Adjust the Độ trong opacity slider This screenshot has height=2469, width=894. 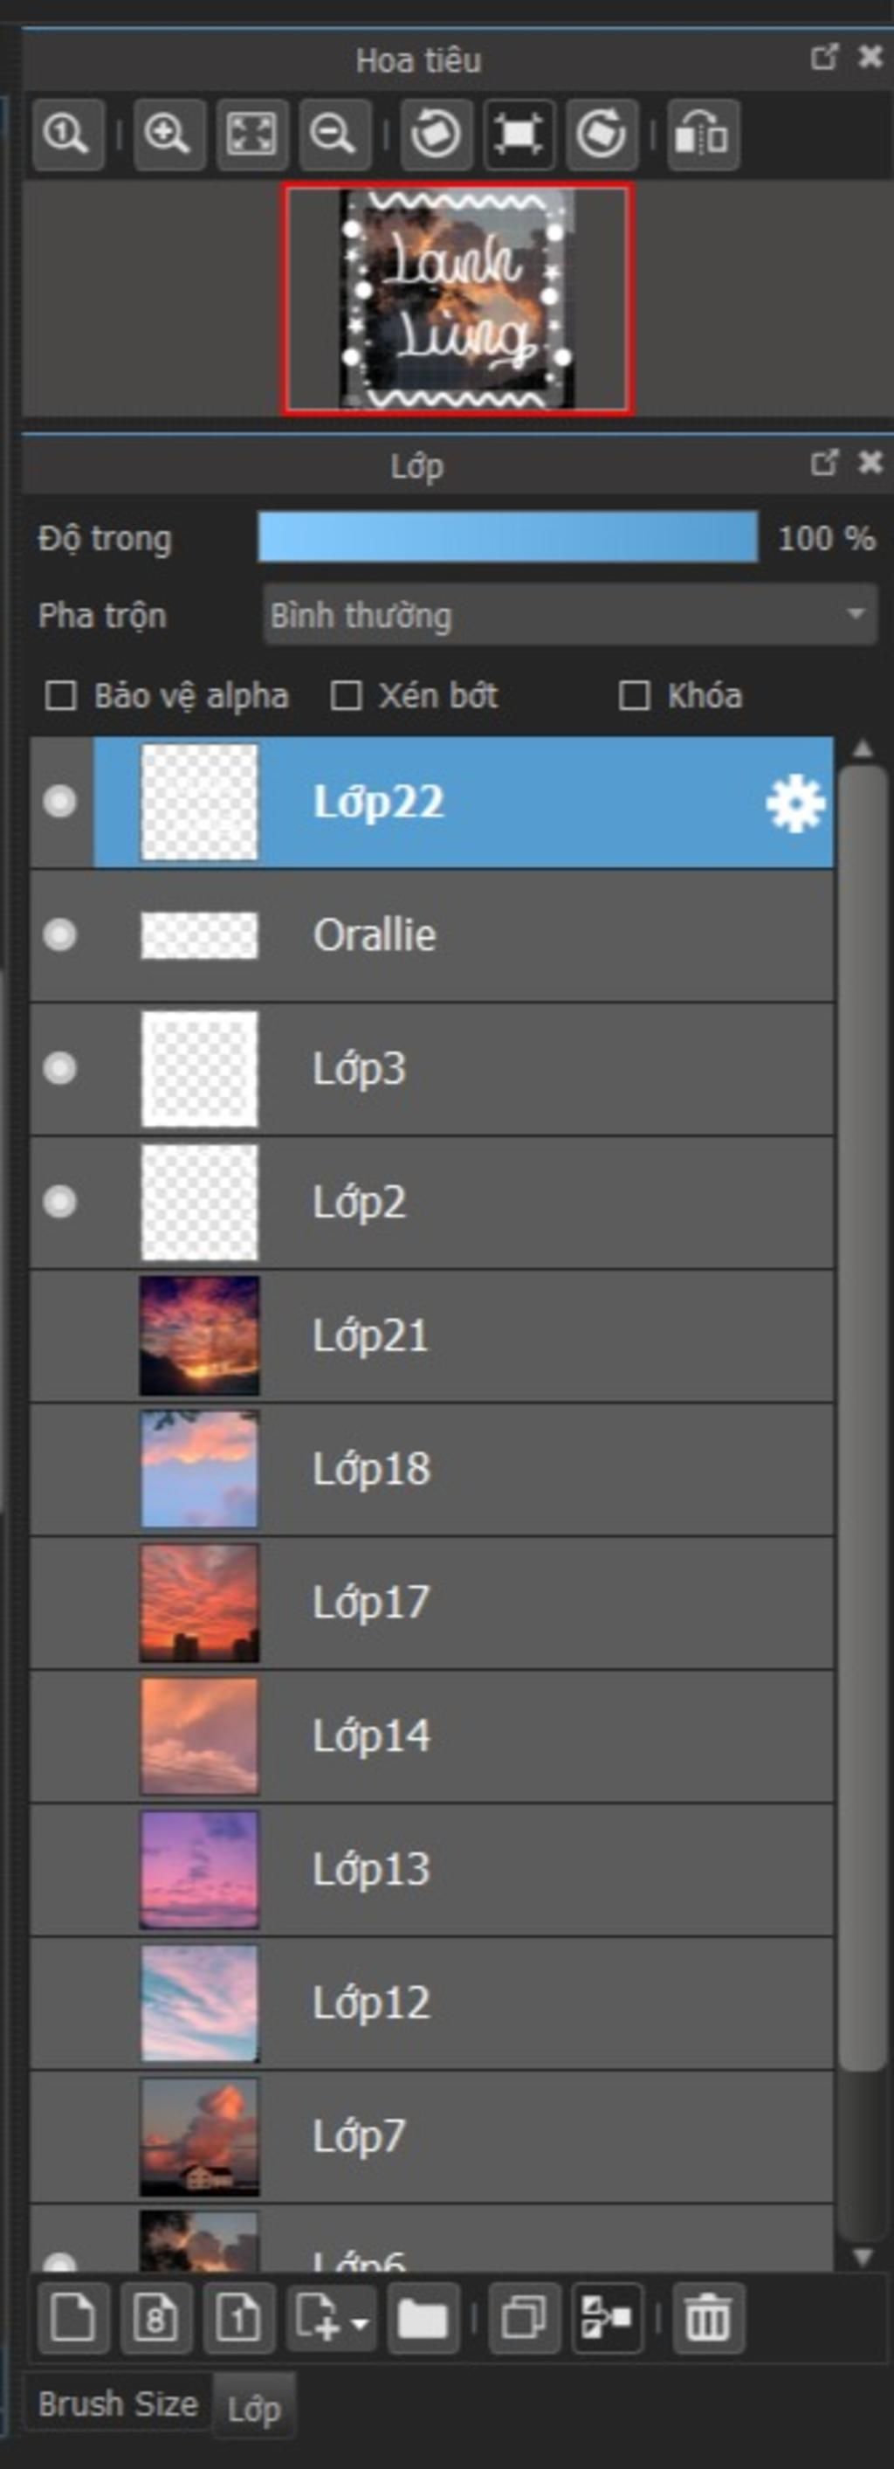point(507,537)
